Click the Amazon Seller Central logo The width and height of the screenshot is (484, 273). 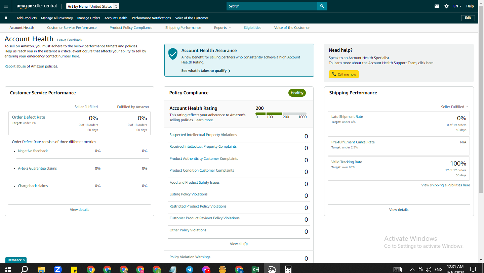point(37,6)
